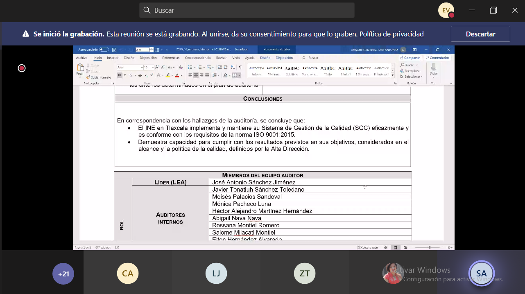Toggle superscript formatting
Viewport: 525px width, 294px height.
click(151, 75)
